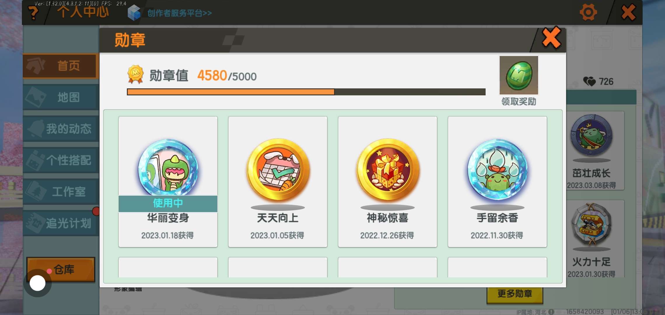Go to 我的动态 tab
The height and width of the screenshot is (315, 665).
pos(61,129)
